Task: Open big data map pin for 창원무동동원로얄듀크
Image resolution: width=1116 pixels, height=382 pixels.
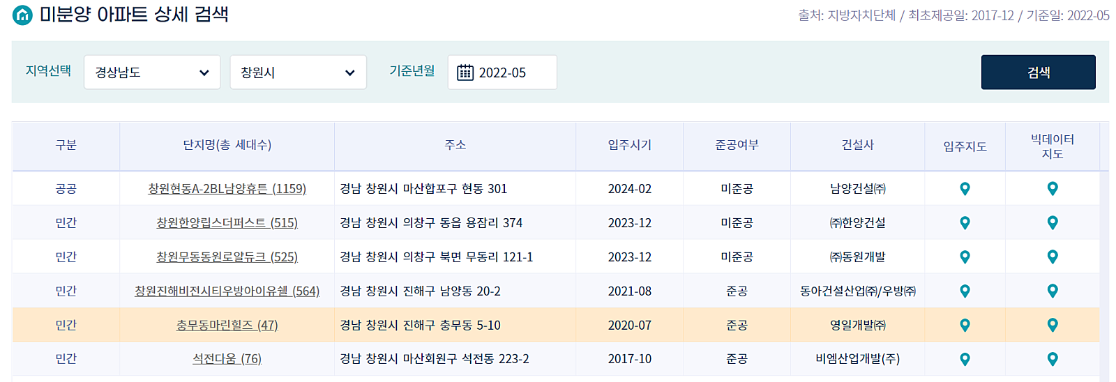Action: (1053, 257)
